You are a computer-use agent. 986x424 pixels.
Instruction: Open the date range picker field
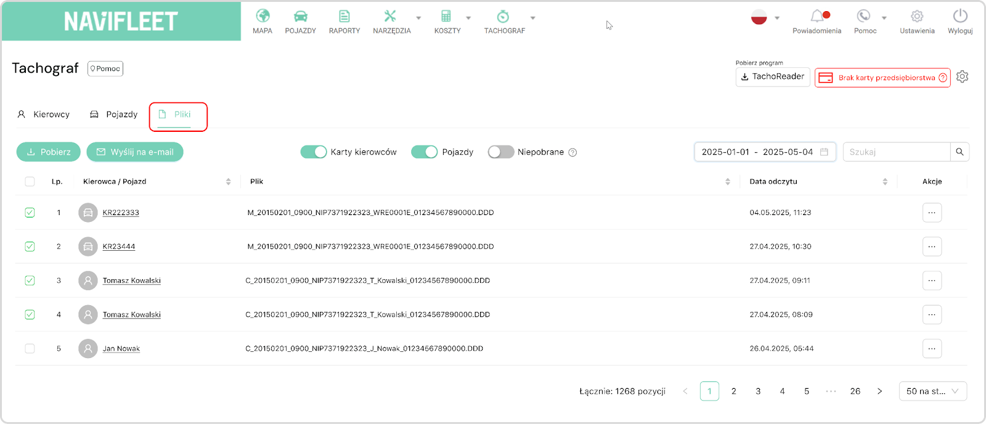[765, 152]
